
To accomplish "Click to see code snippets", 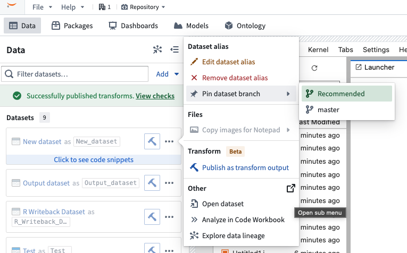I will [94, 159].
